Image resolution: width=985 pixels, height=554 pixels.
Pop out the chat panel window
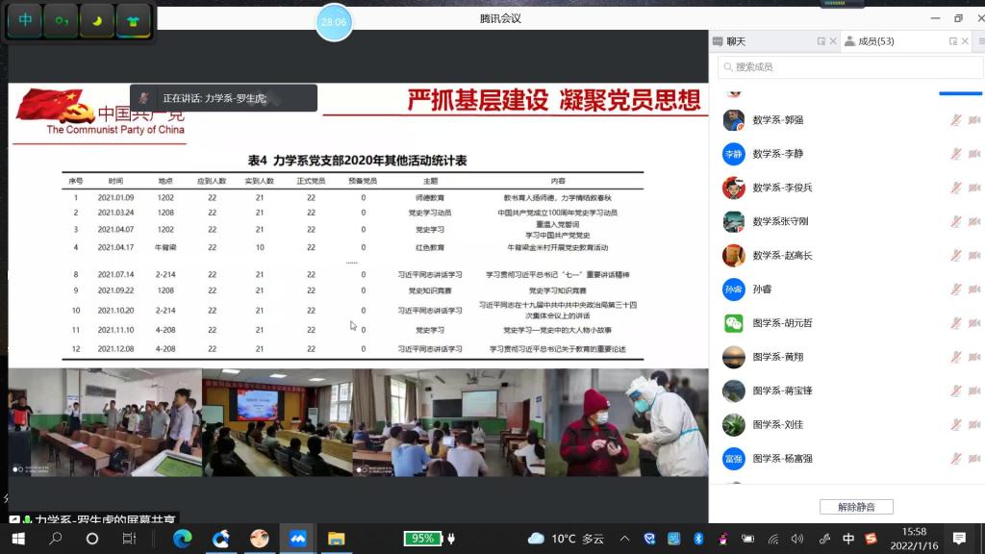tap(821, 41)
